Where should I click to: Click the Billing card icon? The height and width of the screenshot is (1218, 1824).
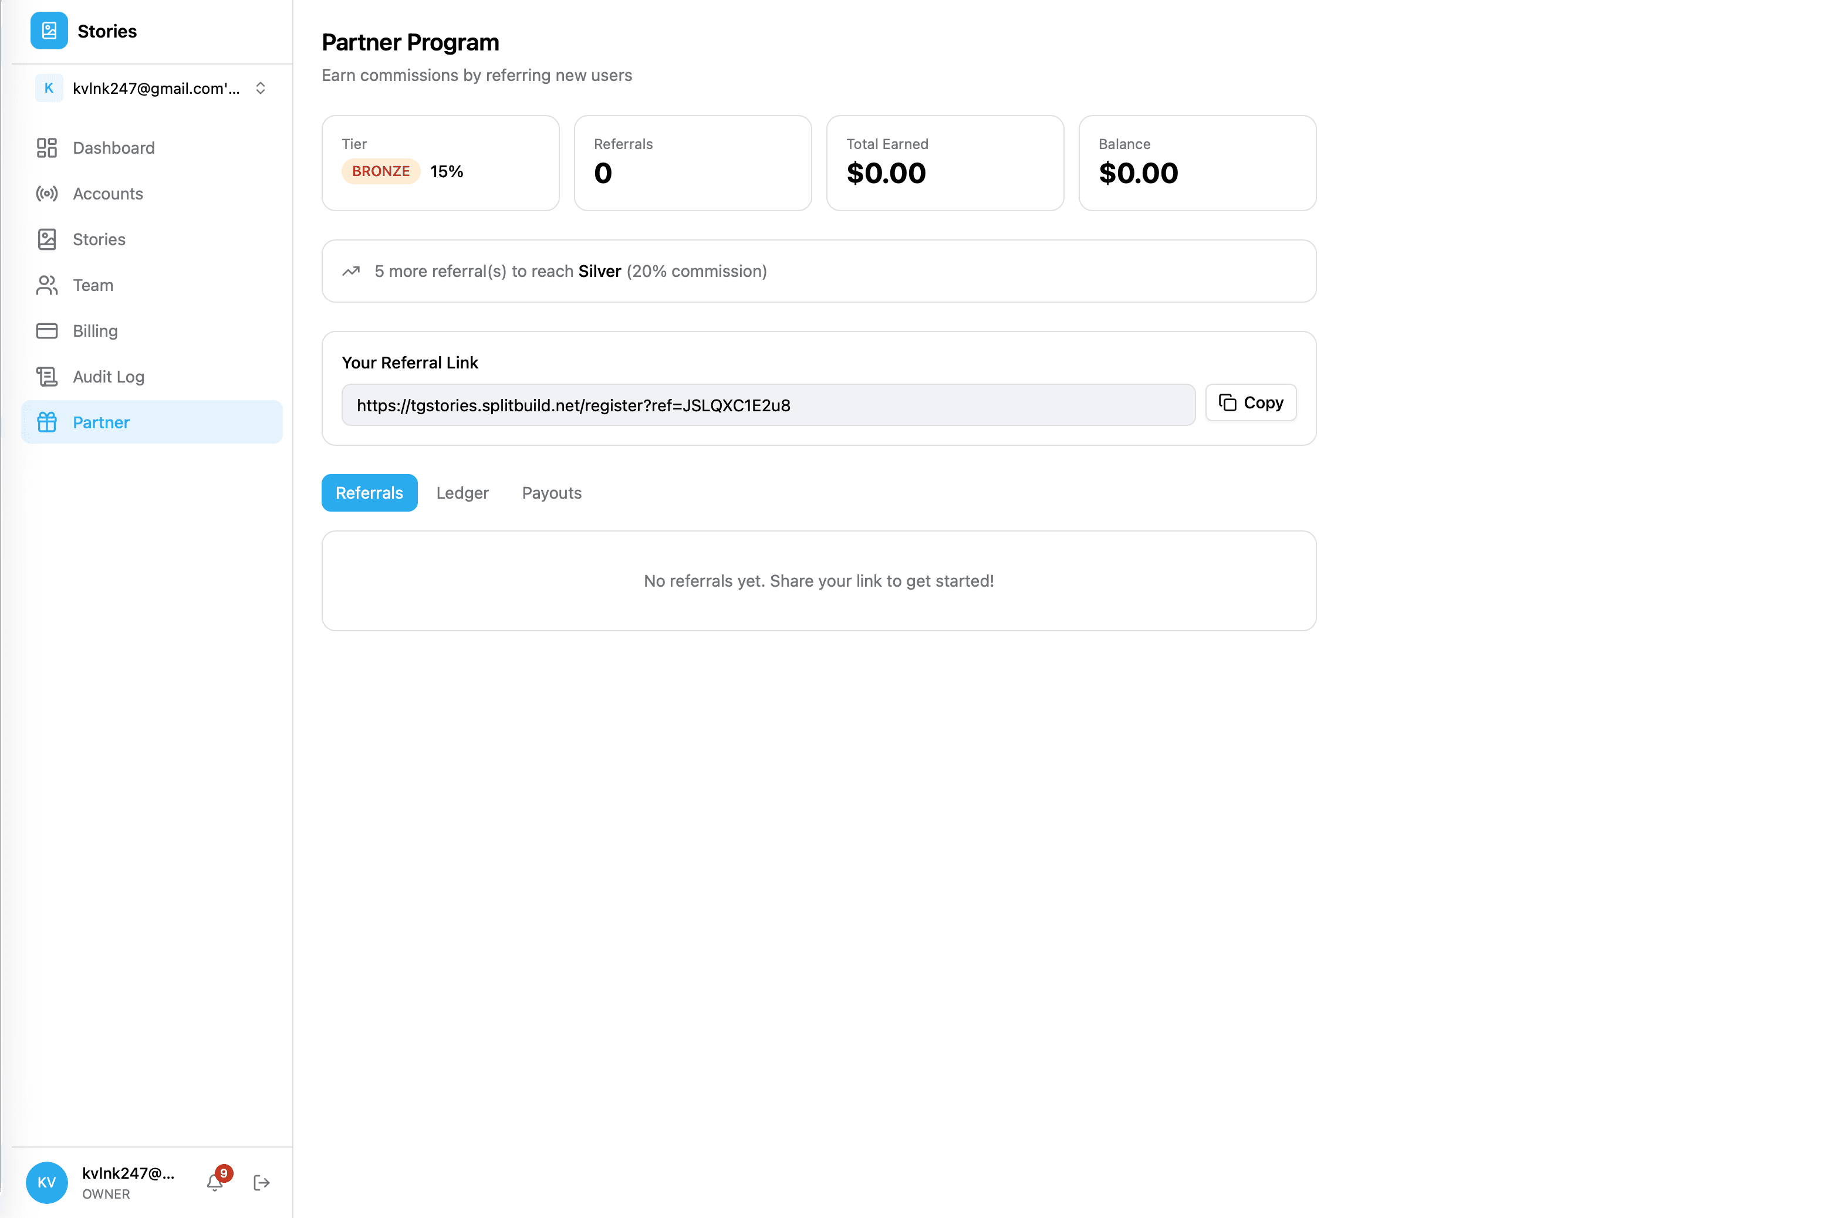click(46, 331)
